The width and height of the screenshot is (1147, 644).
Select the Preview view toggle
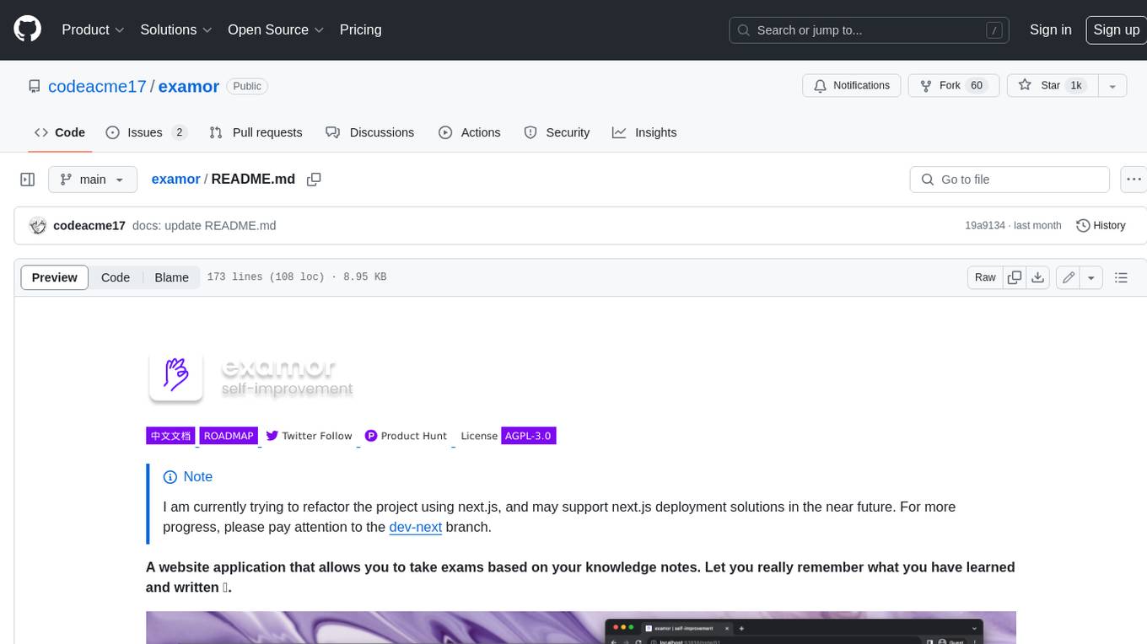[55, 277]
